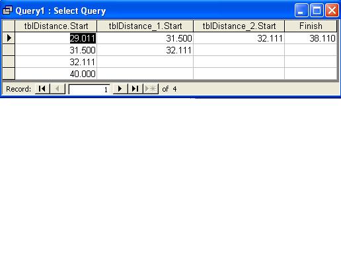Viewport: 341px width, 253px height.
Task: Select the tblDistance_1.Start column header
Action: coord(145,26)
